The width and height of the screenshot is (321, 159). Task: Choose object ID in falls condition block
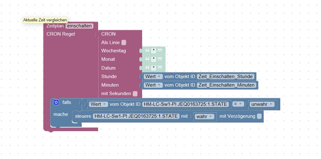(186, 104)
